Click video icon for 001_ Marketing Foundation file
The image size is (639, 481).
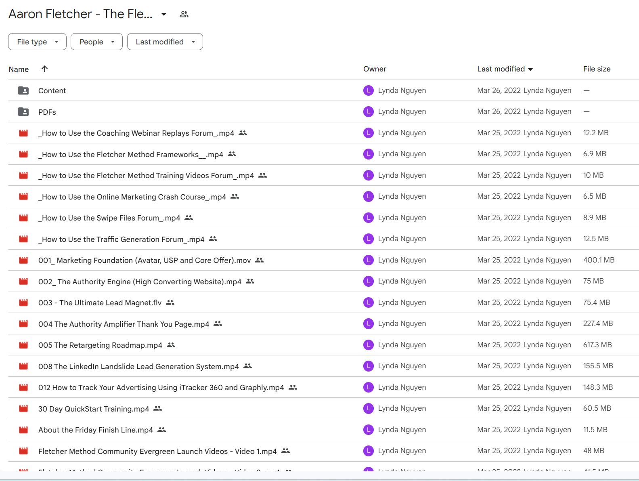(x=23, y=260)
